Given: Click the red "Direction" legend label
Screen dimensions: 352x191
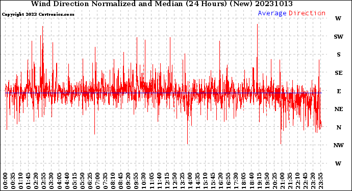Looking at the screenshot, I should (307, 13).
